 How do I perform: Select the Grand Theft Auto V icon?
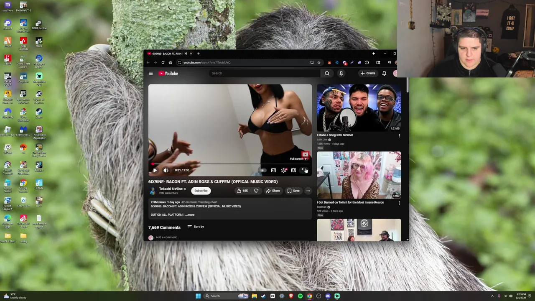click(23, 62)
